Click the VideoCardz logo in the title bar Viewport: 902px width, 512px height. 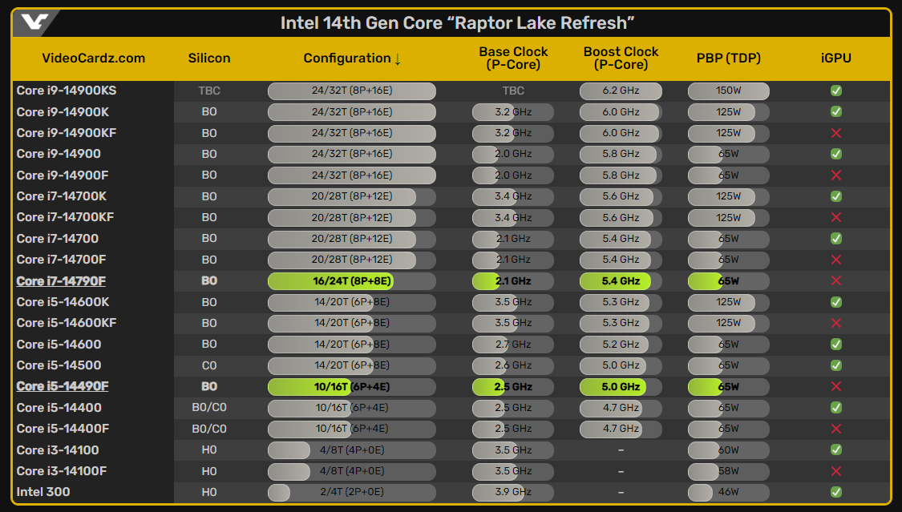(x=34, y=22)
